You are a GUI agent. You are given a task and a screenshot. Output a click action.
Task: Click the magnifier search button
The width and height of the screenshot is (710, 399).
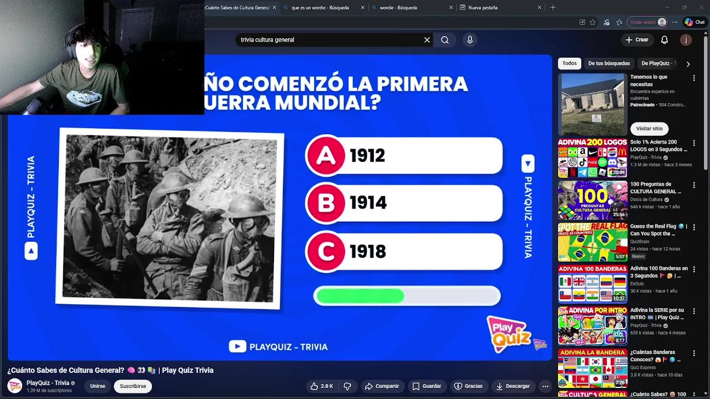click(445, 40)
